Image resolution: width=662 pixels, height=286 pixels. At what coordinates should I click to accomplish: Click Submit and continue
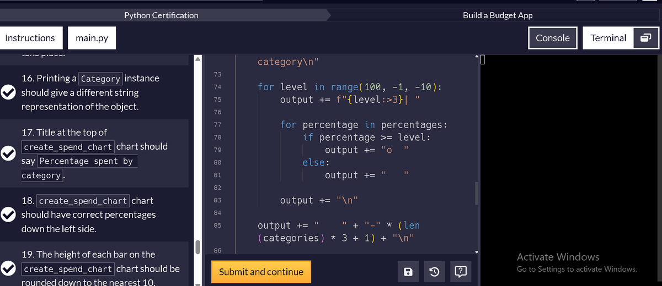(261, 272)
